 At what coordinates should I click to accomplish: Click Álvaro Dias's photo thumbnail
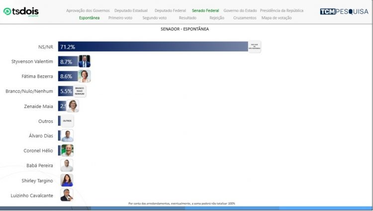tap(67, 136)
